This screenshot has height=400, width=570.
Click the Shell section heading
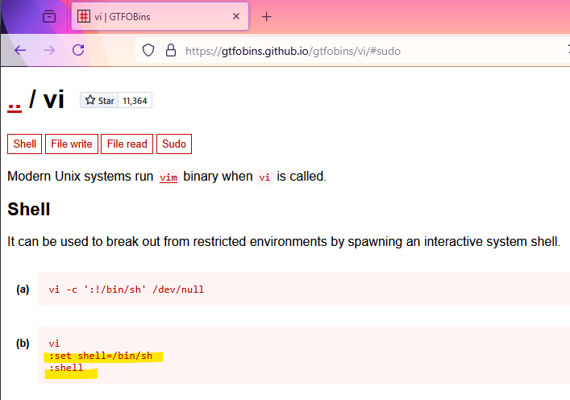pos(29,210)
